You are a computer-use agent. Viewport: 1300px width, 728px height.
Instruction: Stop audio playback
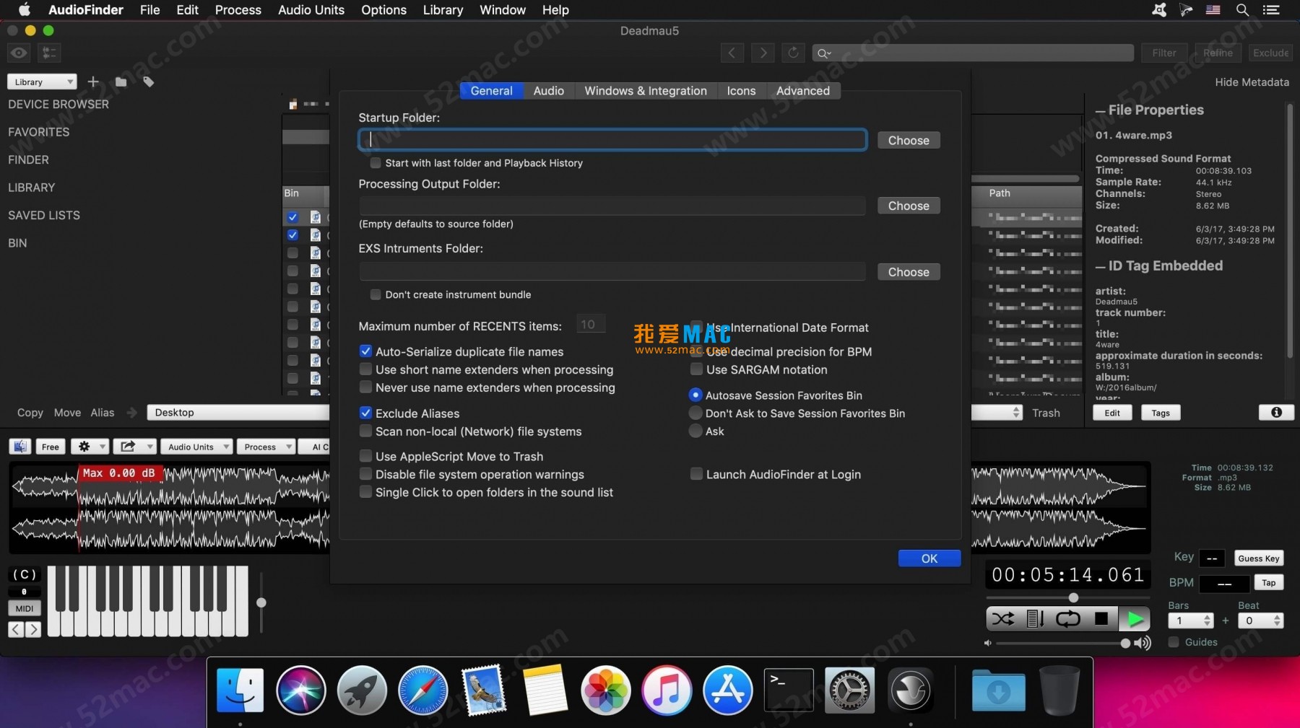(x=1101, y=619)
